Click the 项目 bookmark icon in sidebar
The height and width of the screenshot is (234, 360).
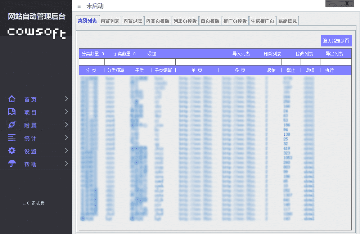pyautogui.click(x=12, y=112)
